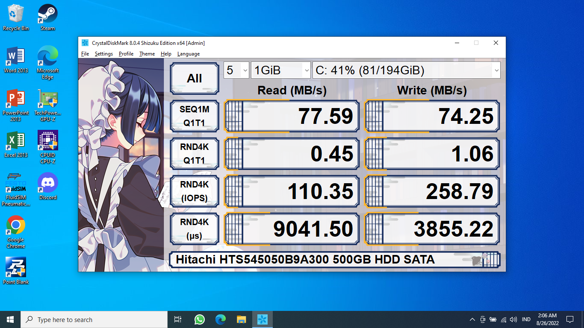Open Excel 2013 desktop shortcut
This screenshot has width=584, height=328.
click(16, 144)
